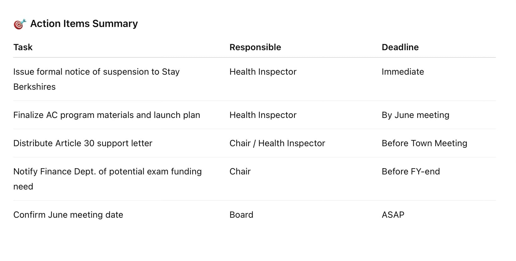Click the dart target emoji icon
Screen dimensions: 516x261
point(19,24)
